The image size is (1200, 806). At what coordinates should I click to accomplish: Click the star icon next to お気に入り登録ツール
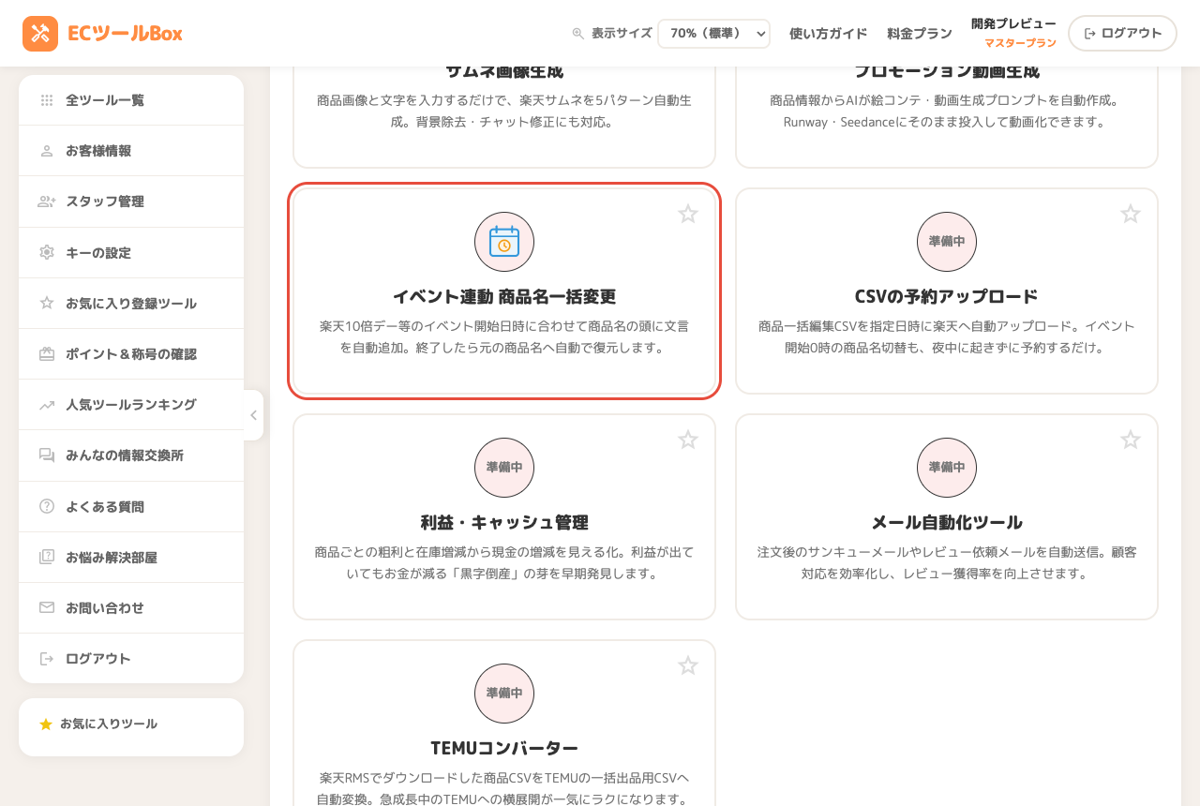[x=47, y=303]
